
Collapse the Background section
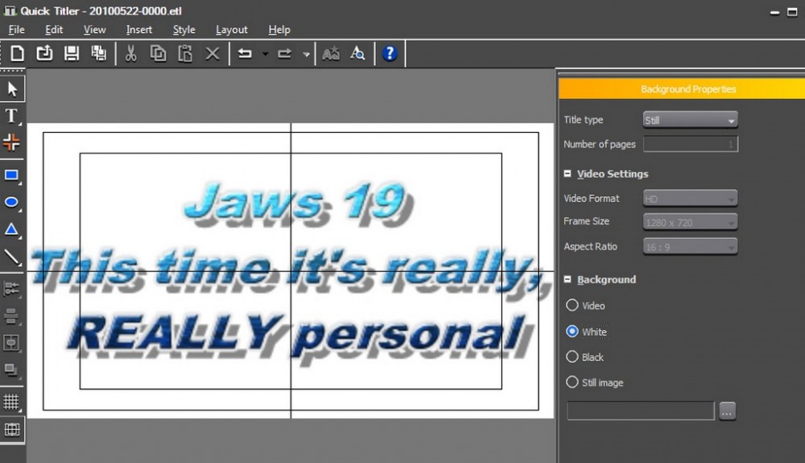568,280
